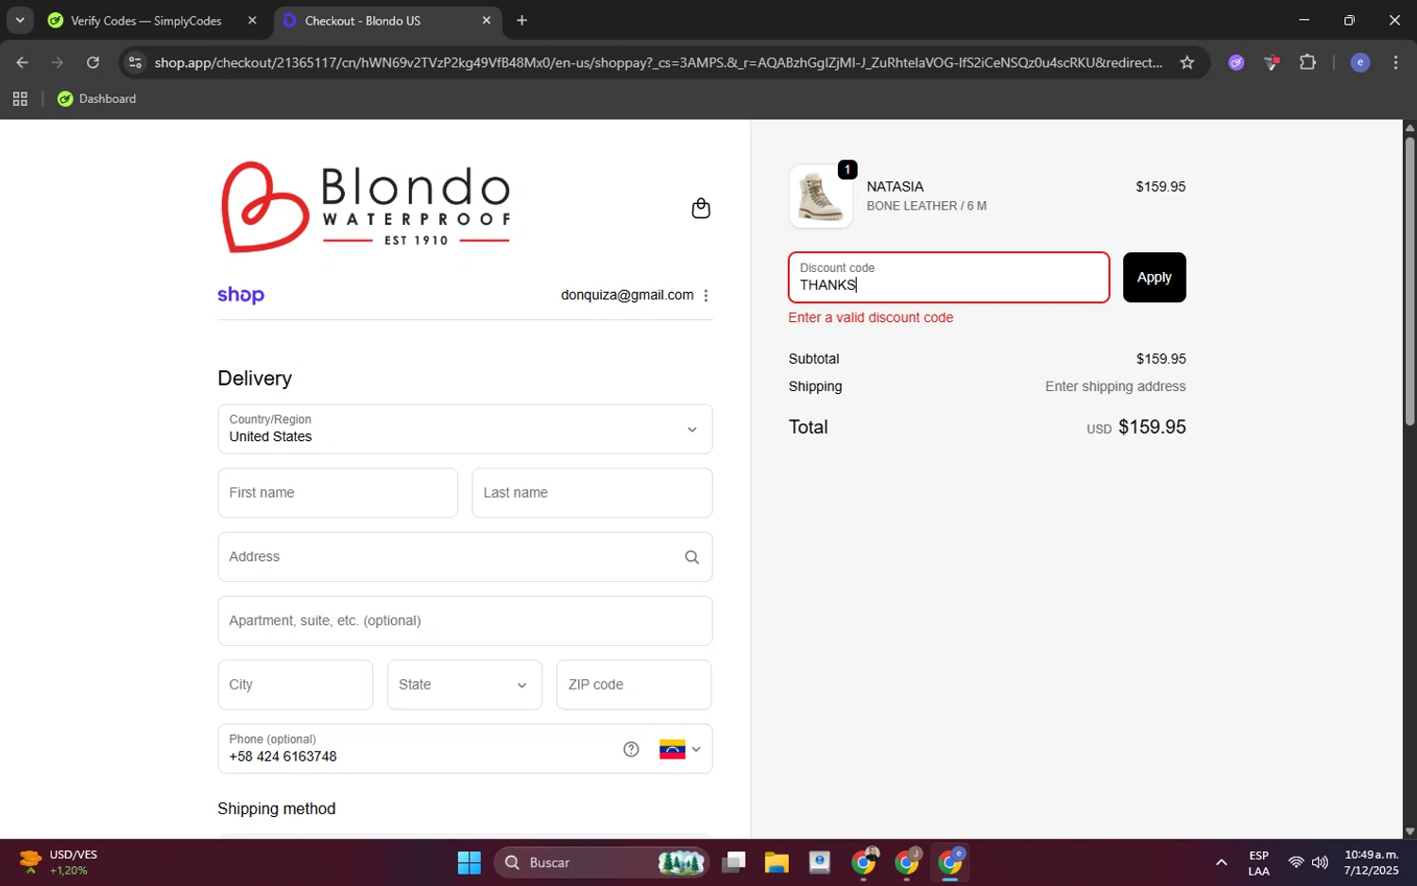Show hidden system tray icons
Viewport: 1417px width, 886px height.
point(1221,862)
